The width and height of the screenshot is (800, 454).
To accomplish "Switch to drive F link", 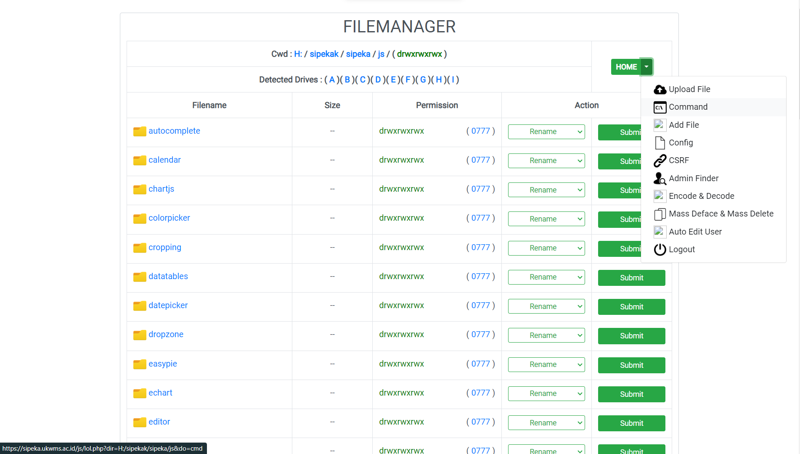I will (408, 79).
